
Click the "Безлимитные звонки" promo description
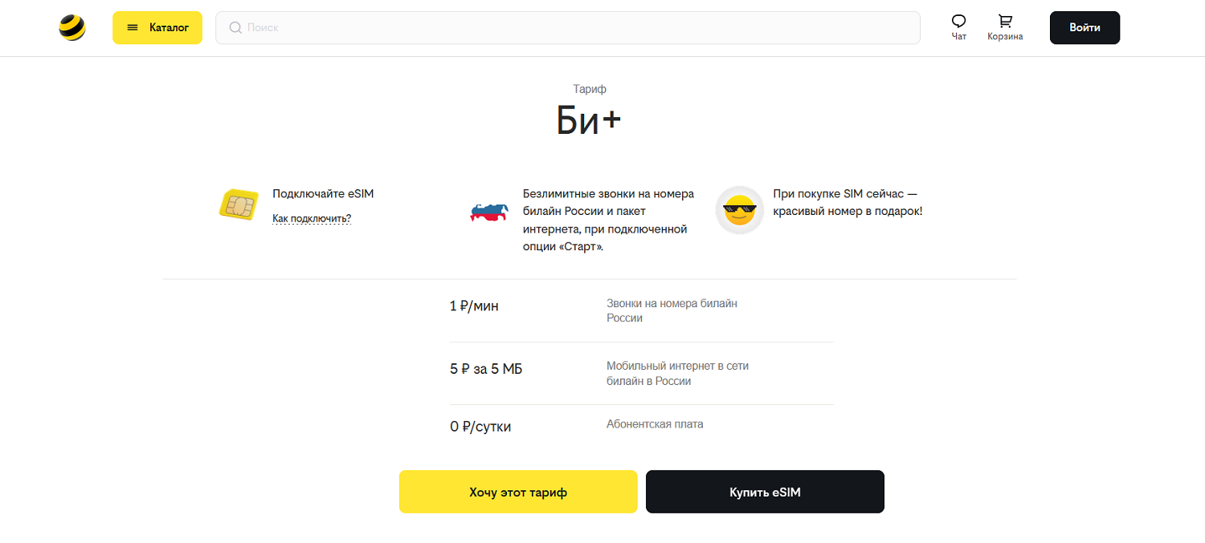tap(608, 220)
